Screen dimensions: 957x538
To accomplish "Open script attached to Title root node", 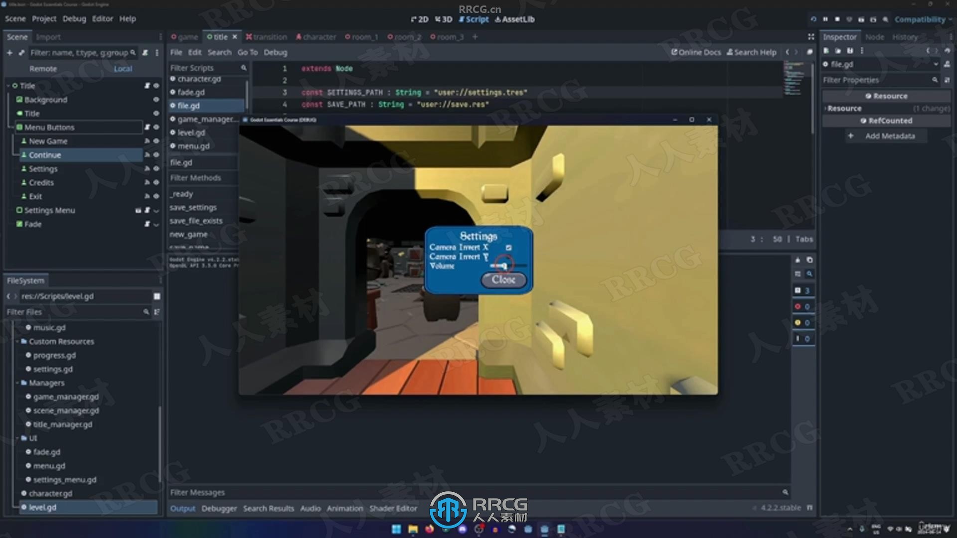I will [147, 86].
